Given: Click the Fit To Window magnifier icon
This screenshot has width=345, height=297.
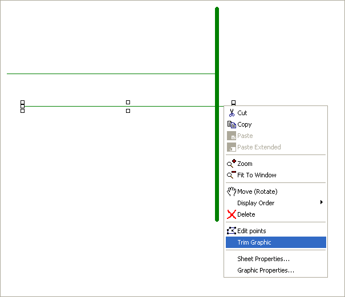Looking at the screenshot, I should (x=232, y=175).
